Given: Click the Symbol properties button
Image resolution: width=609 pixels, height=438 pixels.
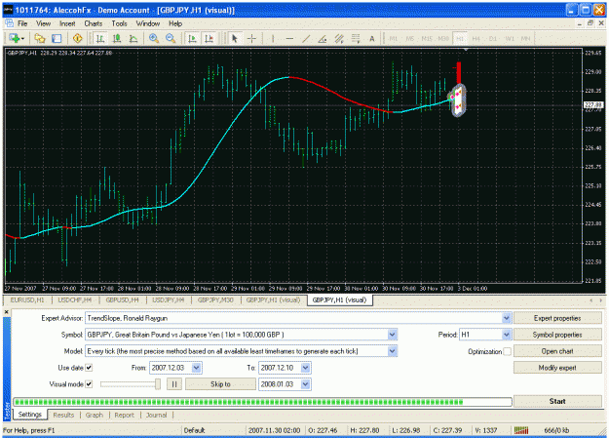Looking at the screenshot, I should coord(557,335).
